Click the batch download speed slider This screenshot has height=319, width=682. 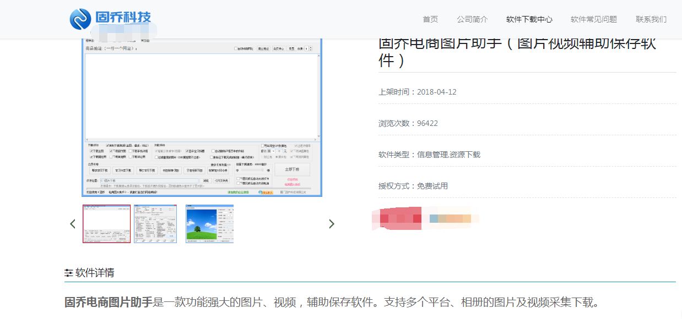click(x=253, y=169)
